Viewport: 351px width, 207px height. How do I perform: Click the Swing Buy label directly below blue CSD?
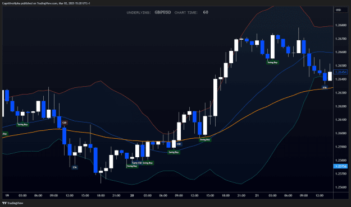(x=174, y=152)
